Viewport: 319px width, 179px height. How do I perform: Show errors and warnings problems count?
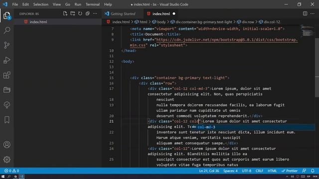[x=11, y=171]
